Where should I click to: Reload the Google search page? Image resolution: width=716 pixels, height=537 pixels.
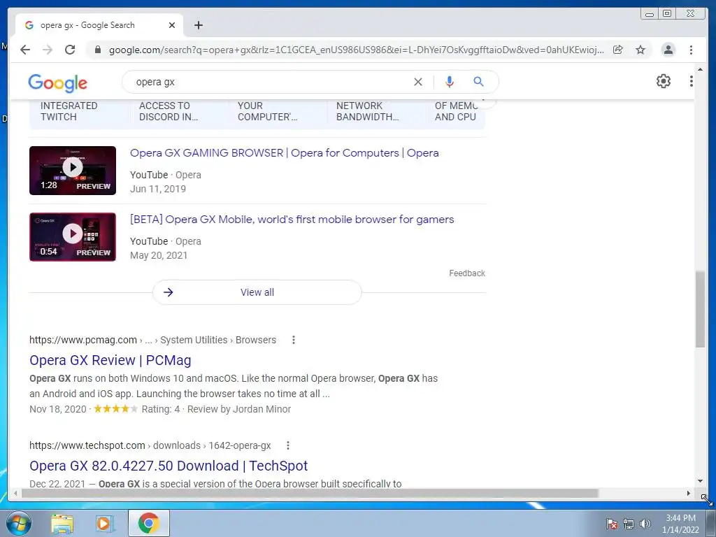(70, 50)
